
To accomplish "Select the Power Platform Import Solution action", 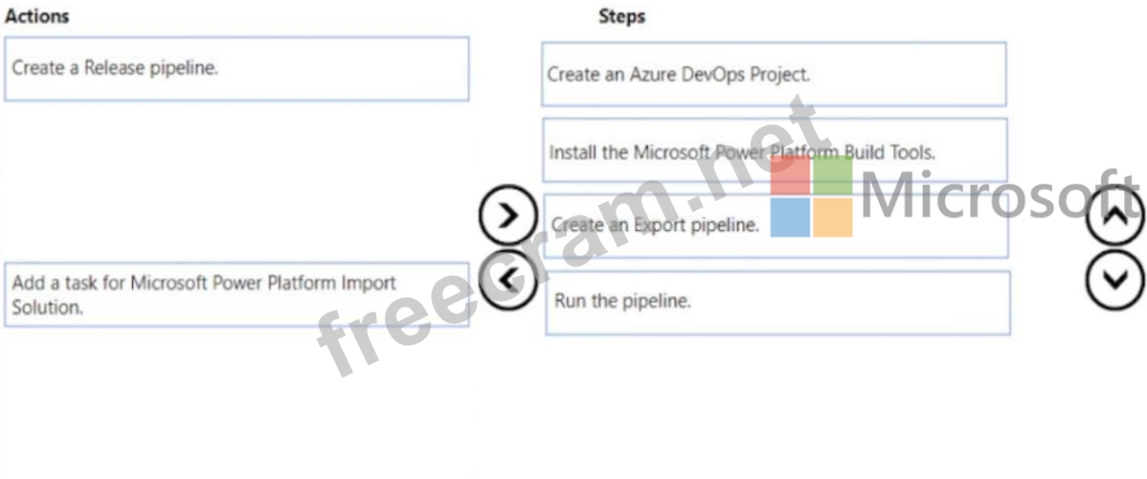I will (236, 295).
